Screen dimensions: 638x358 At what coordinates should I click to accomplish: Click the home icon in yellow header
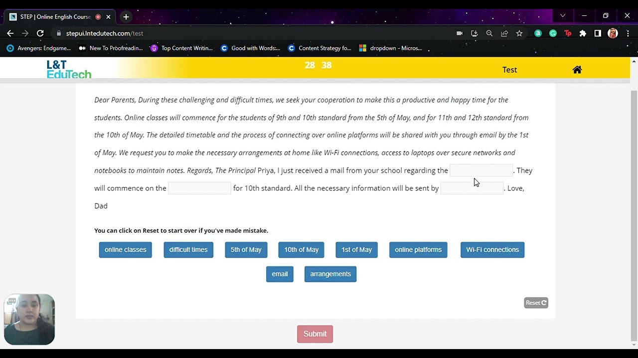click(577, 70)
